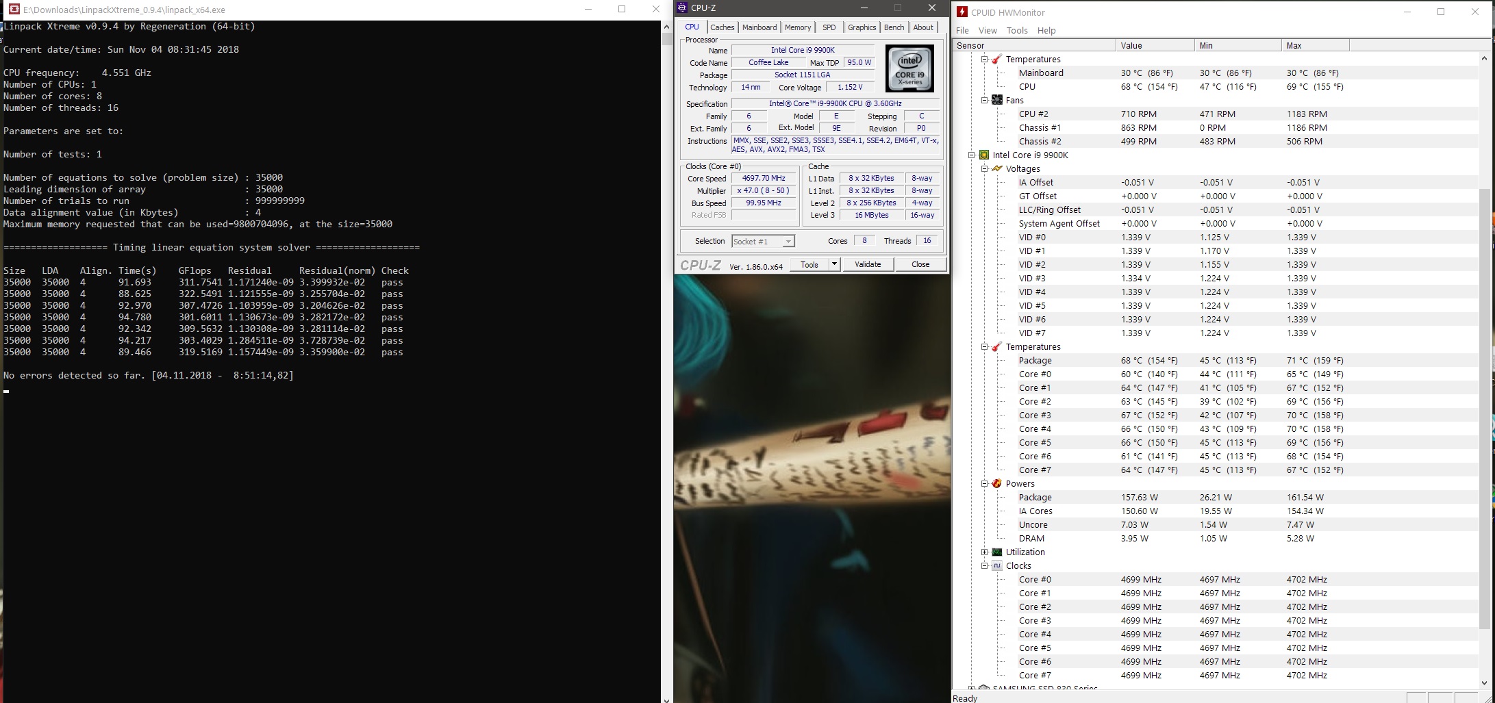Collapse the Powers group
The width and height of the screenshot is (1495, 703).
click(984, 484)
